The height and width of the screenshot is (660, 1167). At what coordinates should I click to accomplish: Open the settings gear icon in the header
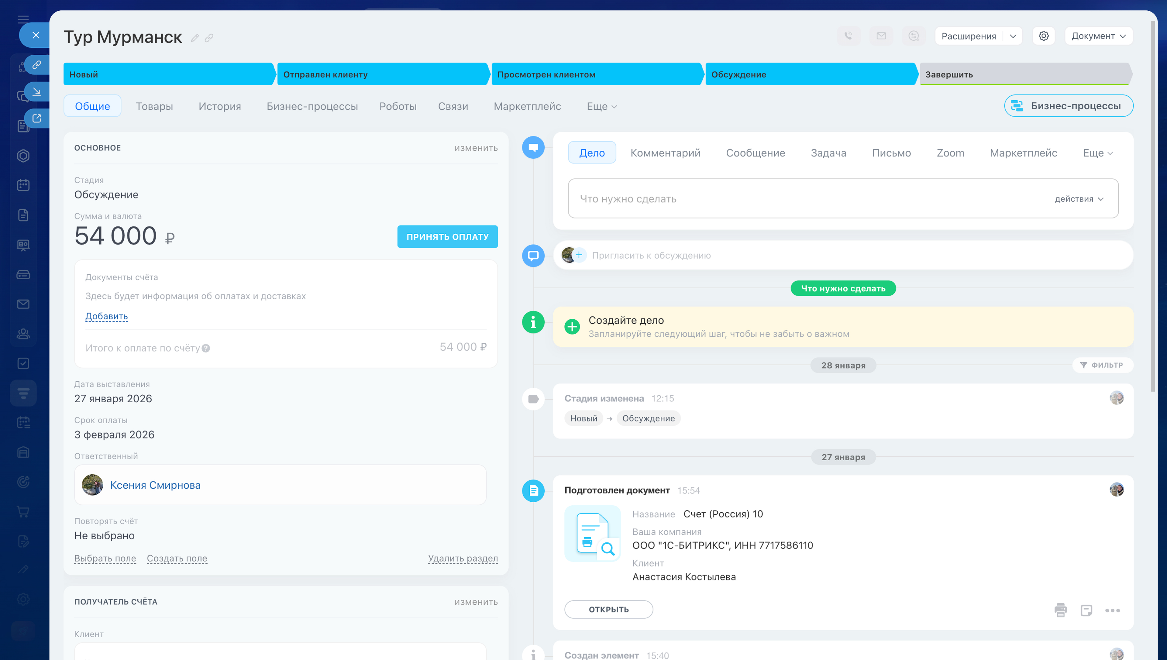click(x=1043, y=36)
